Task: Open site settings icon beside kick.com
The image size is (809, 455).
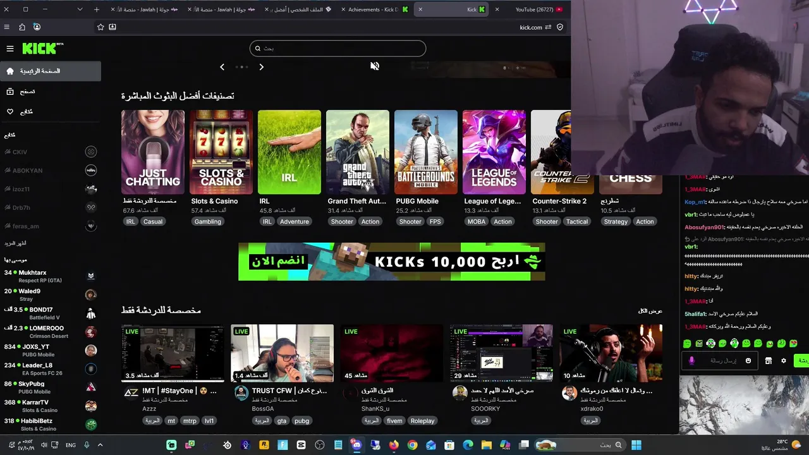Action: click(x=548, y=27)
